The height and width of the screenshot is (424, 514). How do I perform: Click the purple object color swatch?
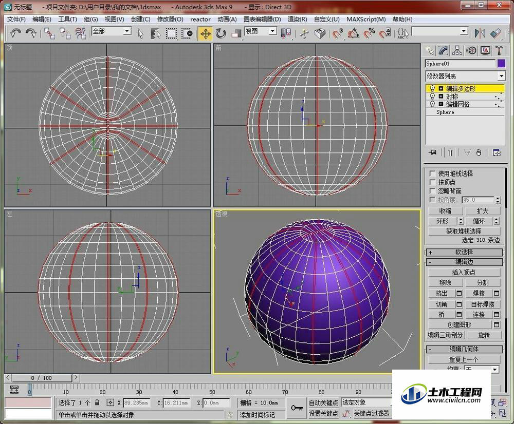tap(501, 64)
